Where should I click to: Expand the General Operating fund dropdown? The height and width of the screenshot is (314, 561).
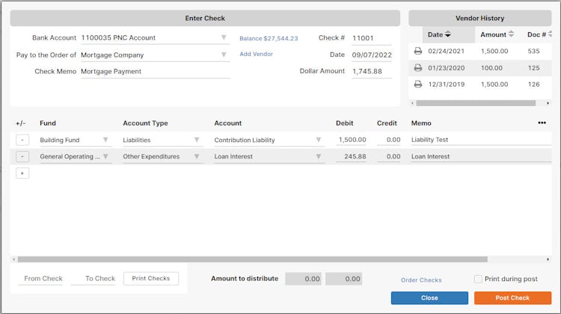click(x=105, y=156)
